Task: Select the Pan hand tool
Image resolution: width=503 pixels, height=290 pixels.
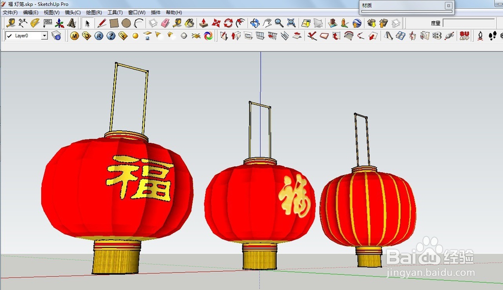Action: click(267, 23)
